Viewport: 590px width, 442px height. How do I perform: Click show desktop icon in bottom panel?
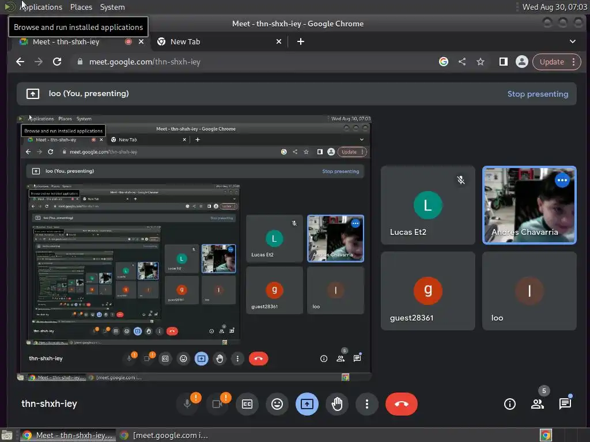coord(7,435)
